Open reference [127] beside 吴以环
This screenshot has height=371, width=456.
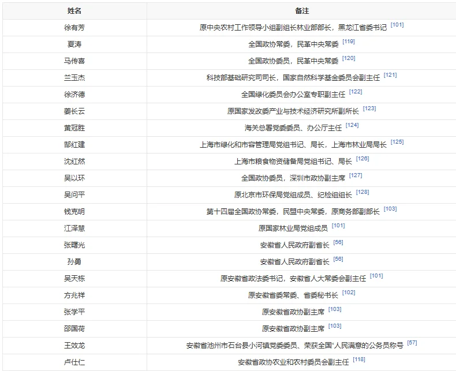(x=356, y=175)
